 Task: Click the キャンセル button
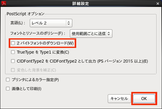[119, 99]
